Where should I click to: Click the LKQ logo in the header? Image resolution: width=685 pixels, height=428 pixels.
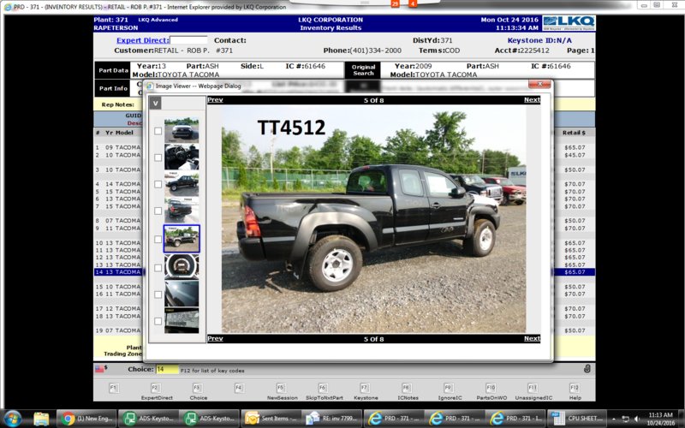(569, 23)
